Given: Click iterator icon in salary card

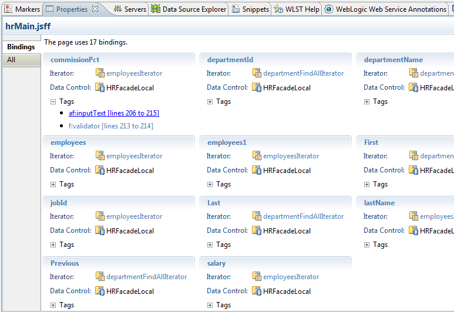Looking at the screenshot, I should coord(257,276).
